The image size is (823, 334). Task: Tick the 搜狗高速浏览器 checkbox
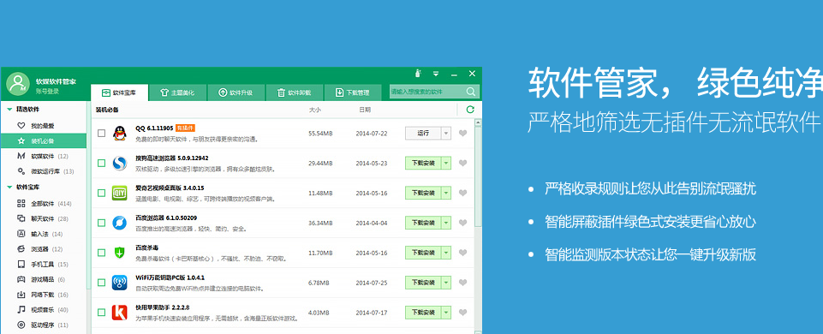click(x=101, y=164)
